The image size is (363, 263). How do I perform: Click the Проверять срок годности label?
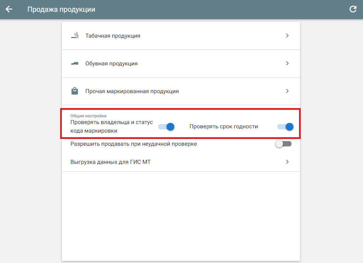tap(224, 127)
